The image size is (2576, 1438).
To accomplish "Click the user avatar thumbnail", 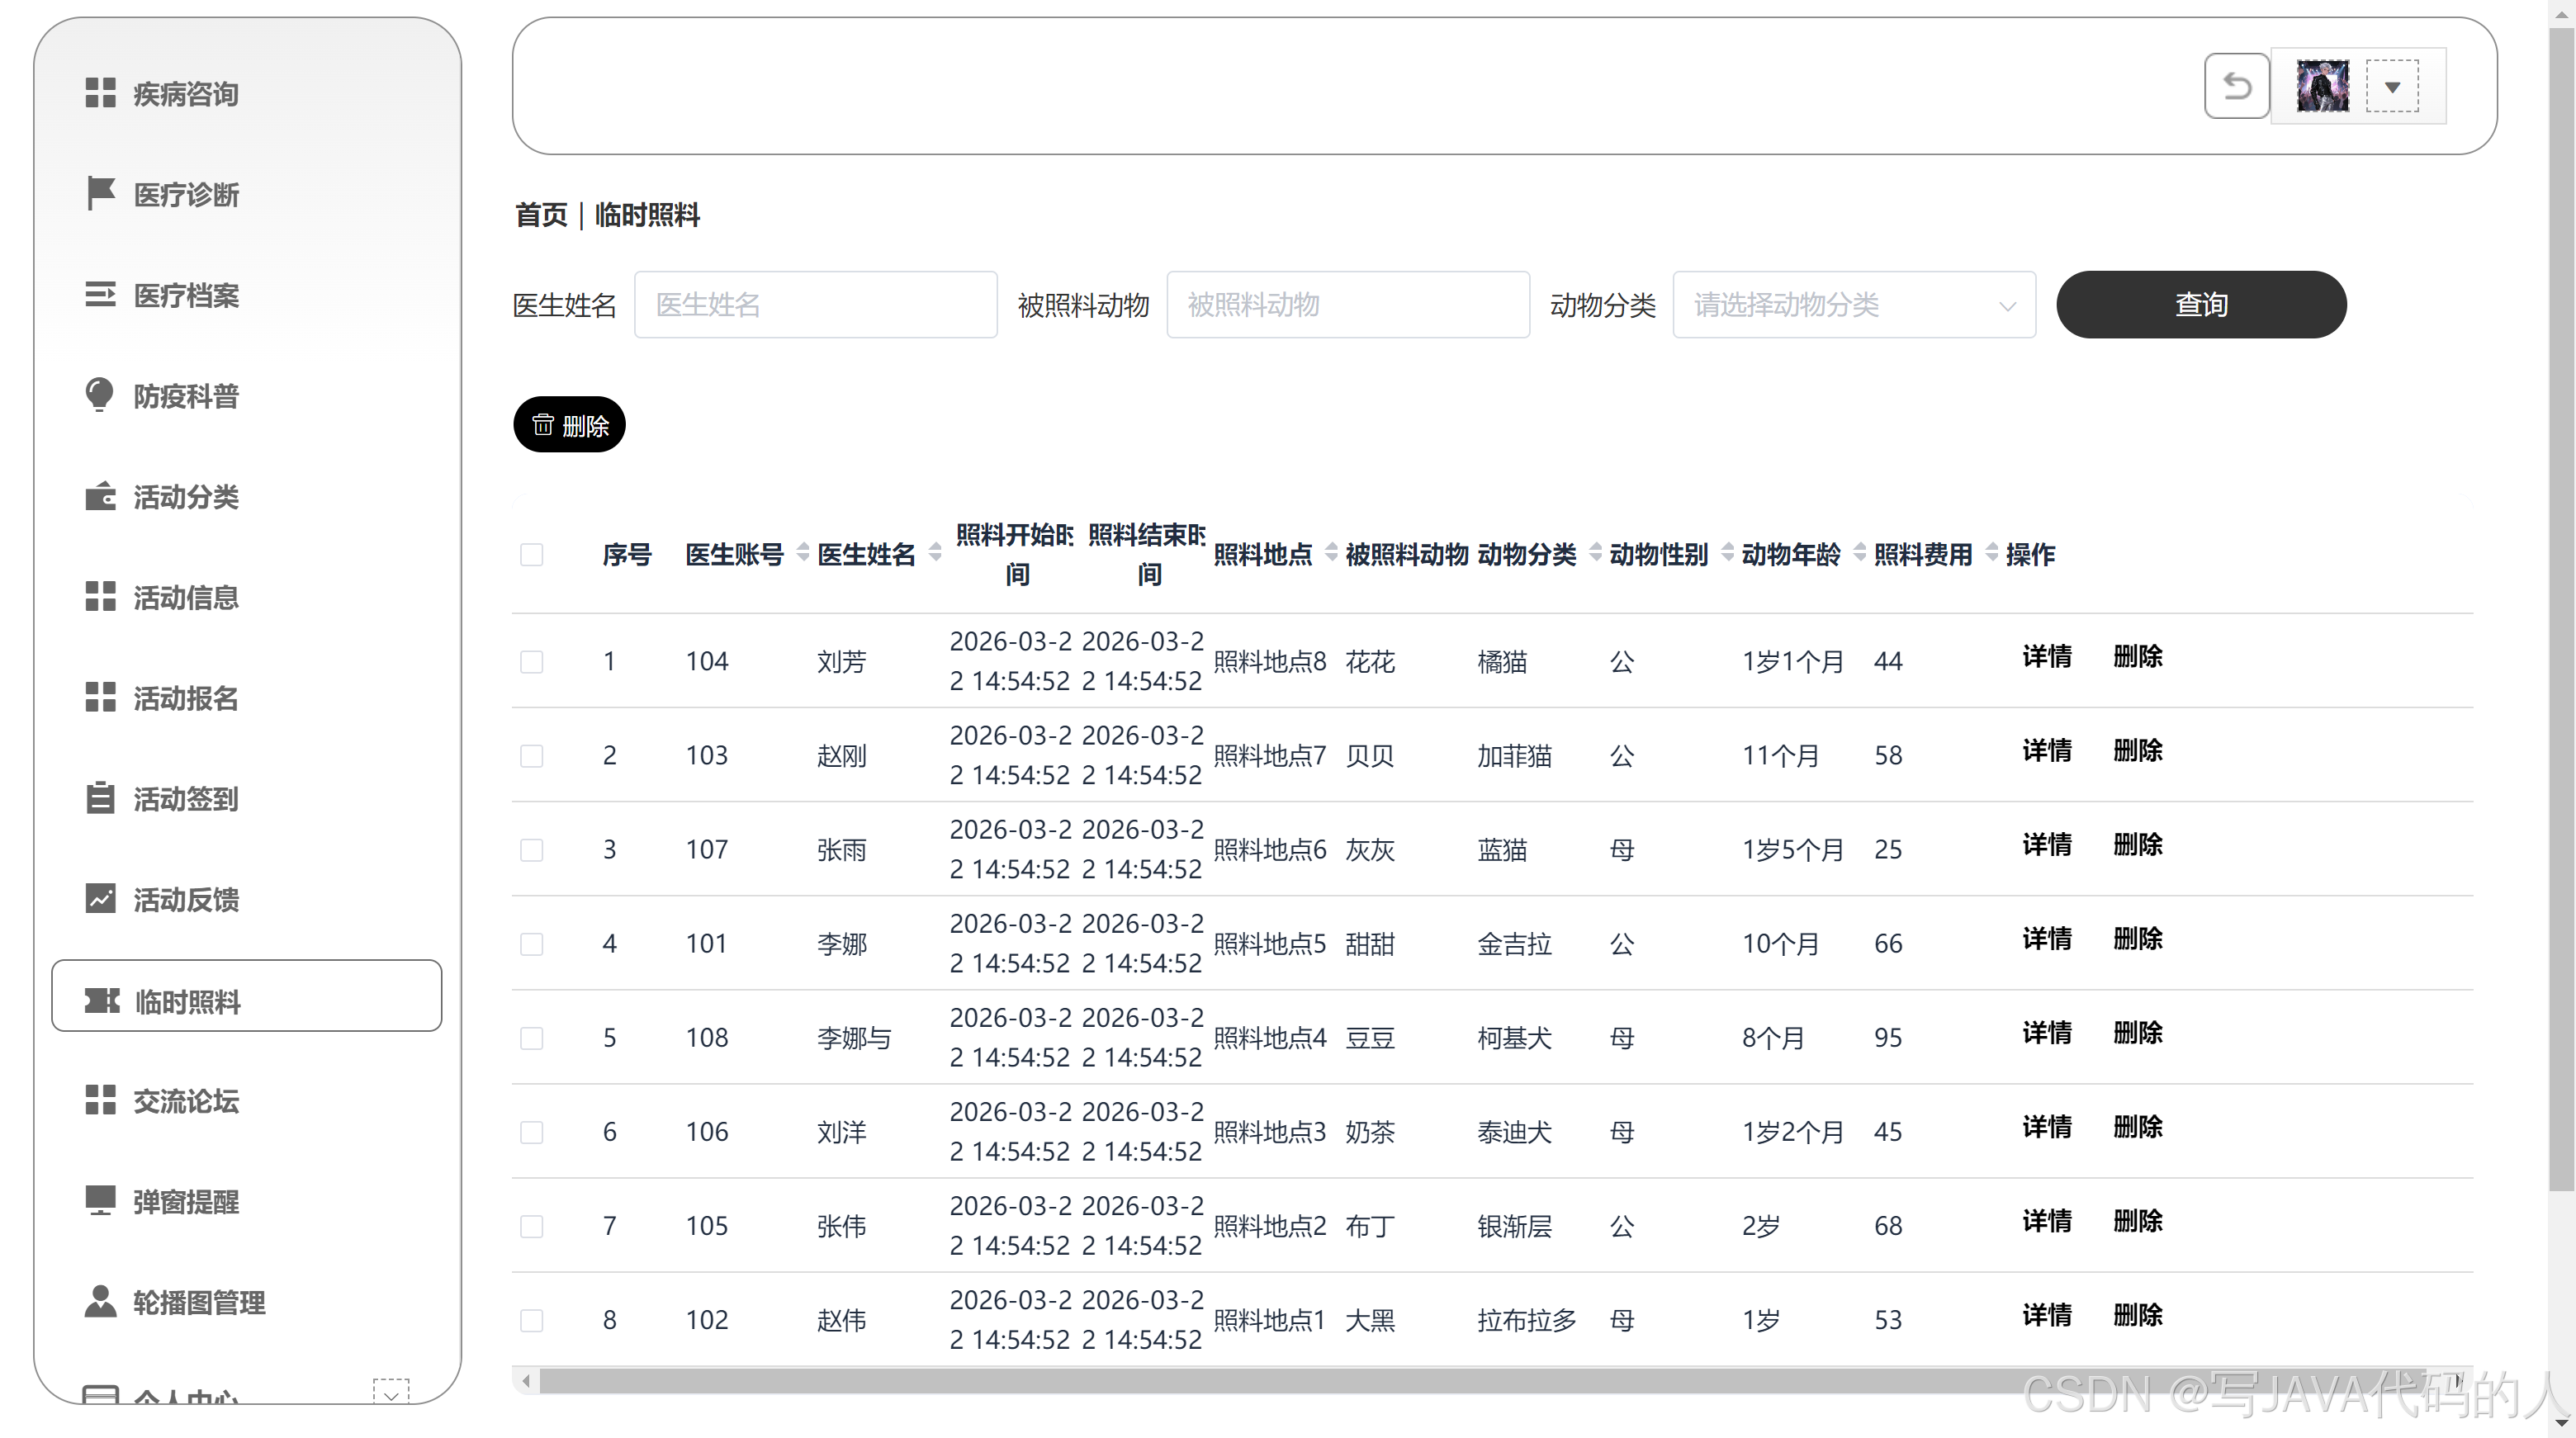I will 2322,87.
